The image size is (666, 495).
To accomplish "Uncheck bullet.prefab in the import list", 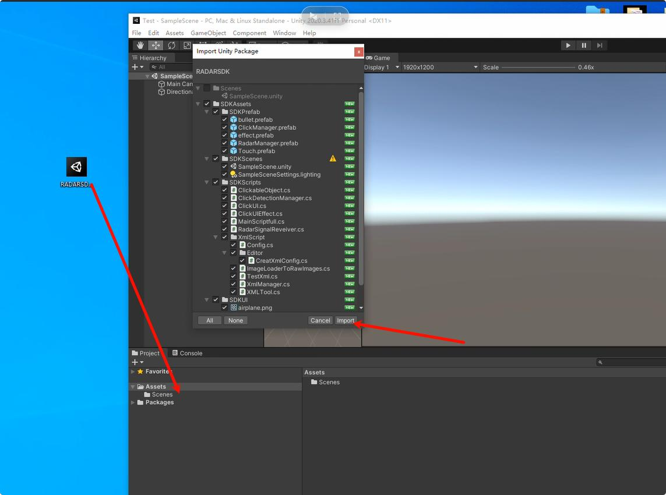I will pyautogui.click(x=224, y=119).
